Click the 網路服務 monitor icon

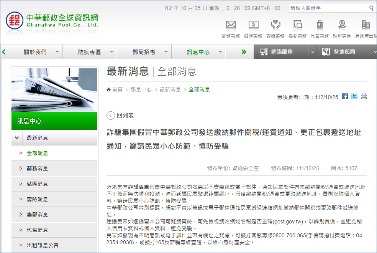(x=263, y=52)
